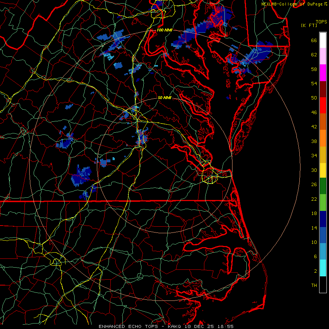Image resolution: width=329 pixels, height=329 pixels.
Task: Click the white swatch in the tops legend
Action: coord(323,40)
